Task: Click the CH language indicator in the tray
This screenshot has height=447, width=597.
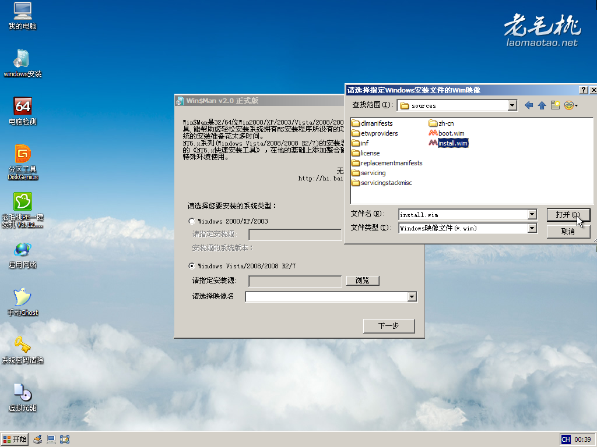Action: point(566,439)
